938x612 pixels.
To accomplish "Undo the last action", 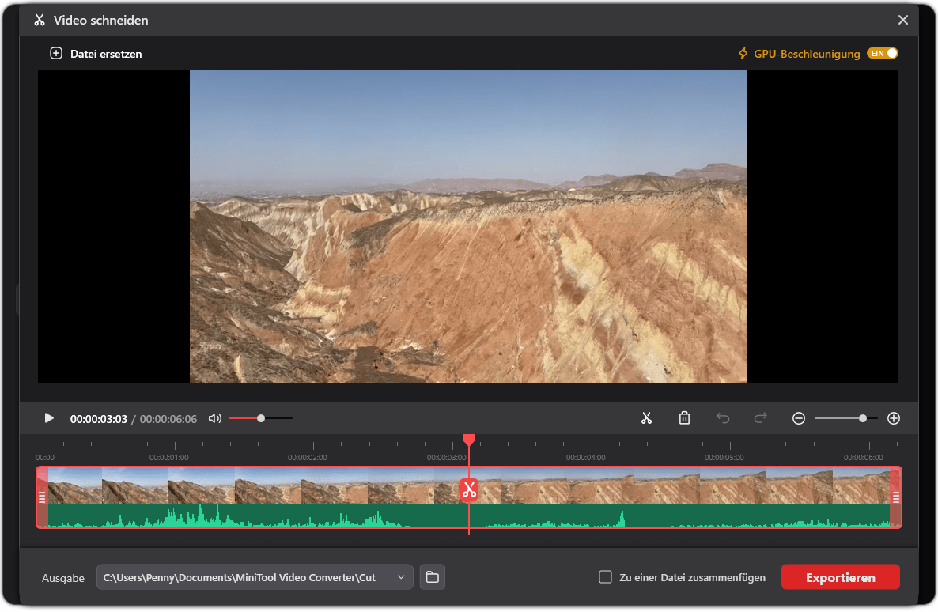I will pos(723,418).
